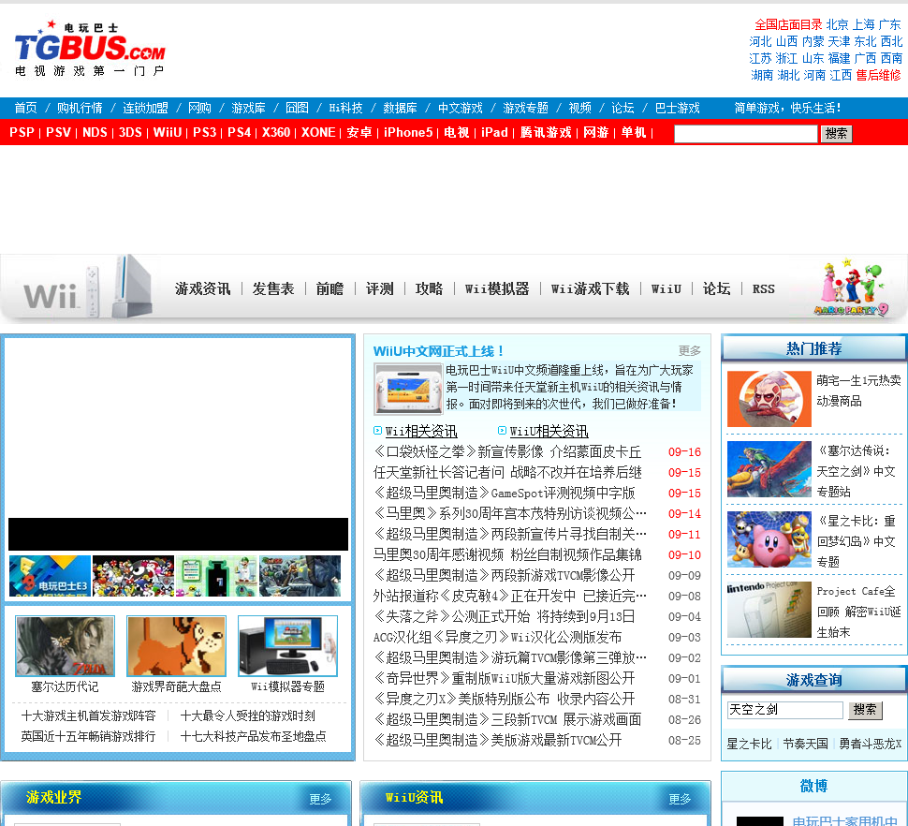Select iPhone5 in the red platform bar
This screenshot has height=826, width=908.
point(408,132)
